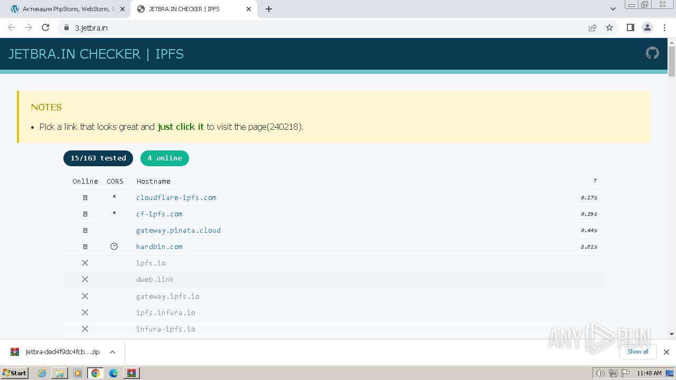
Task: Expand the tab search chevron
Action: tap(613, 9)
